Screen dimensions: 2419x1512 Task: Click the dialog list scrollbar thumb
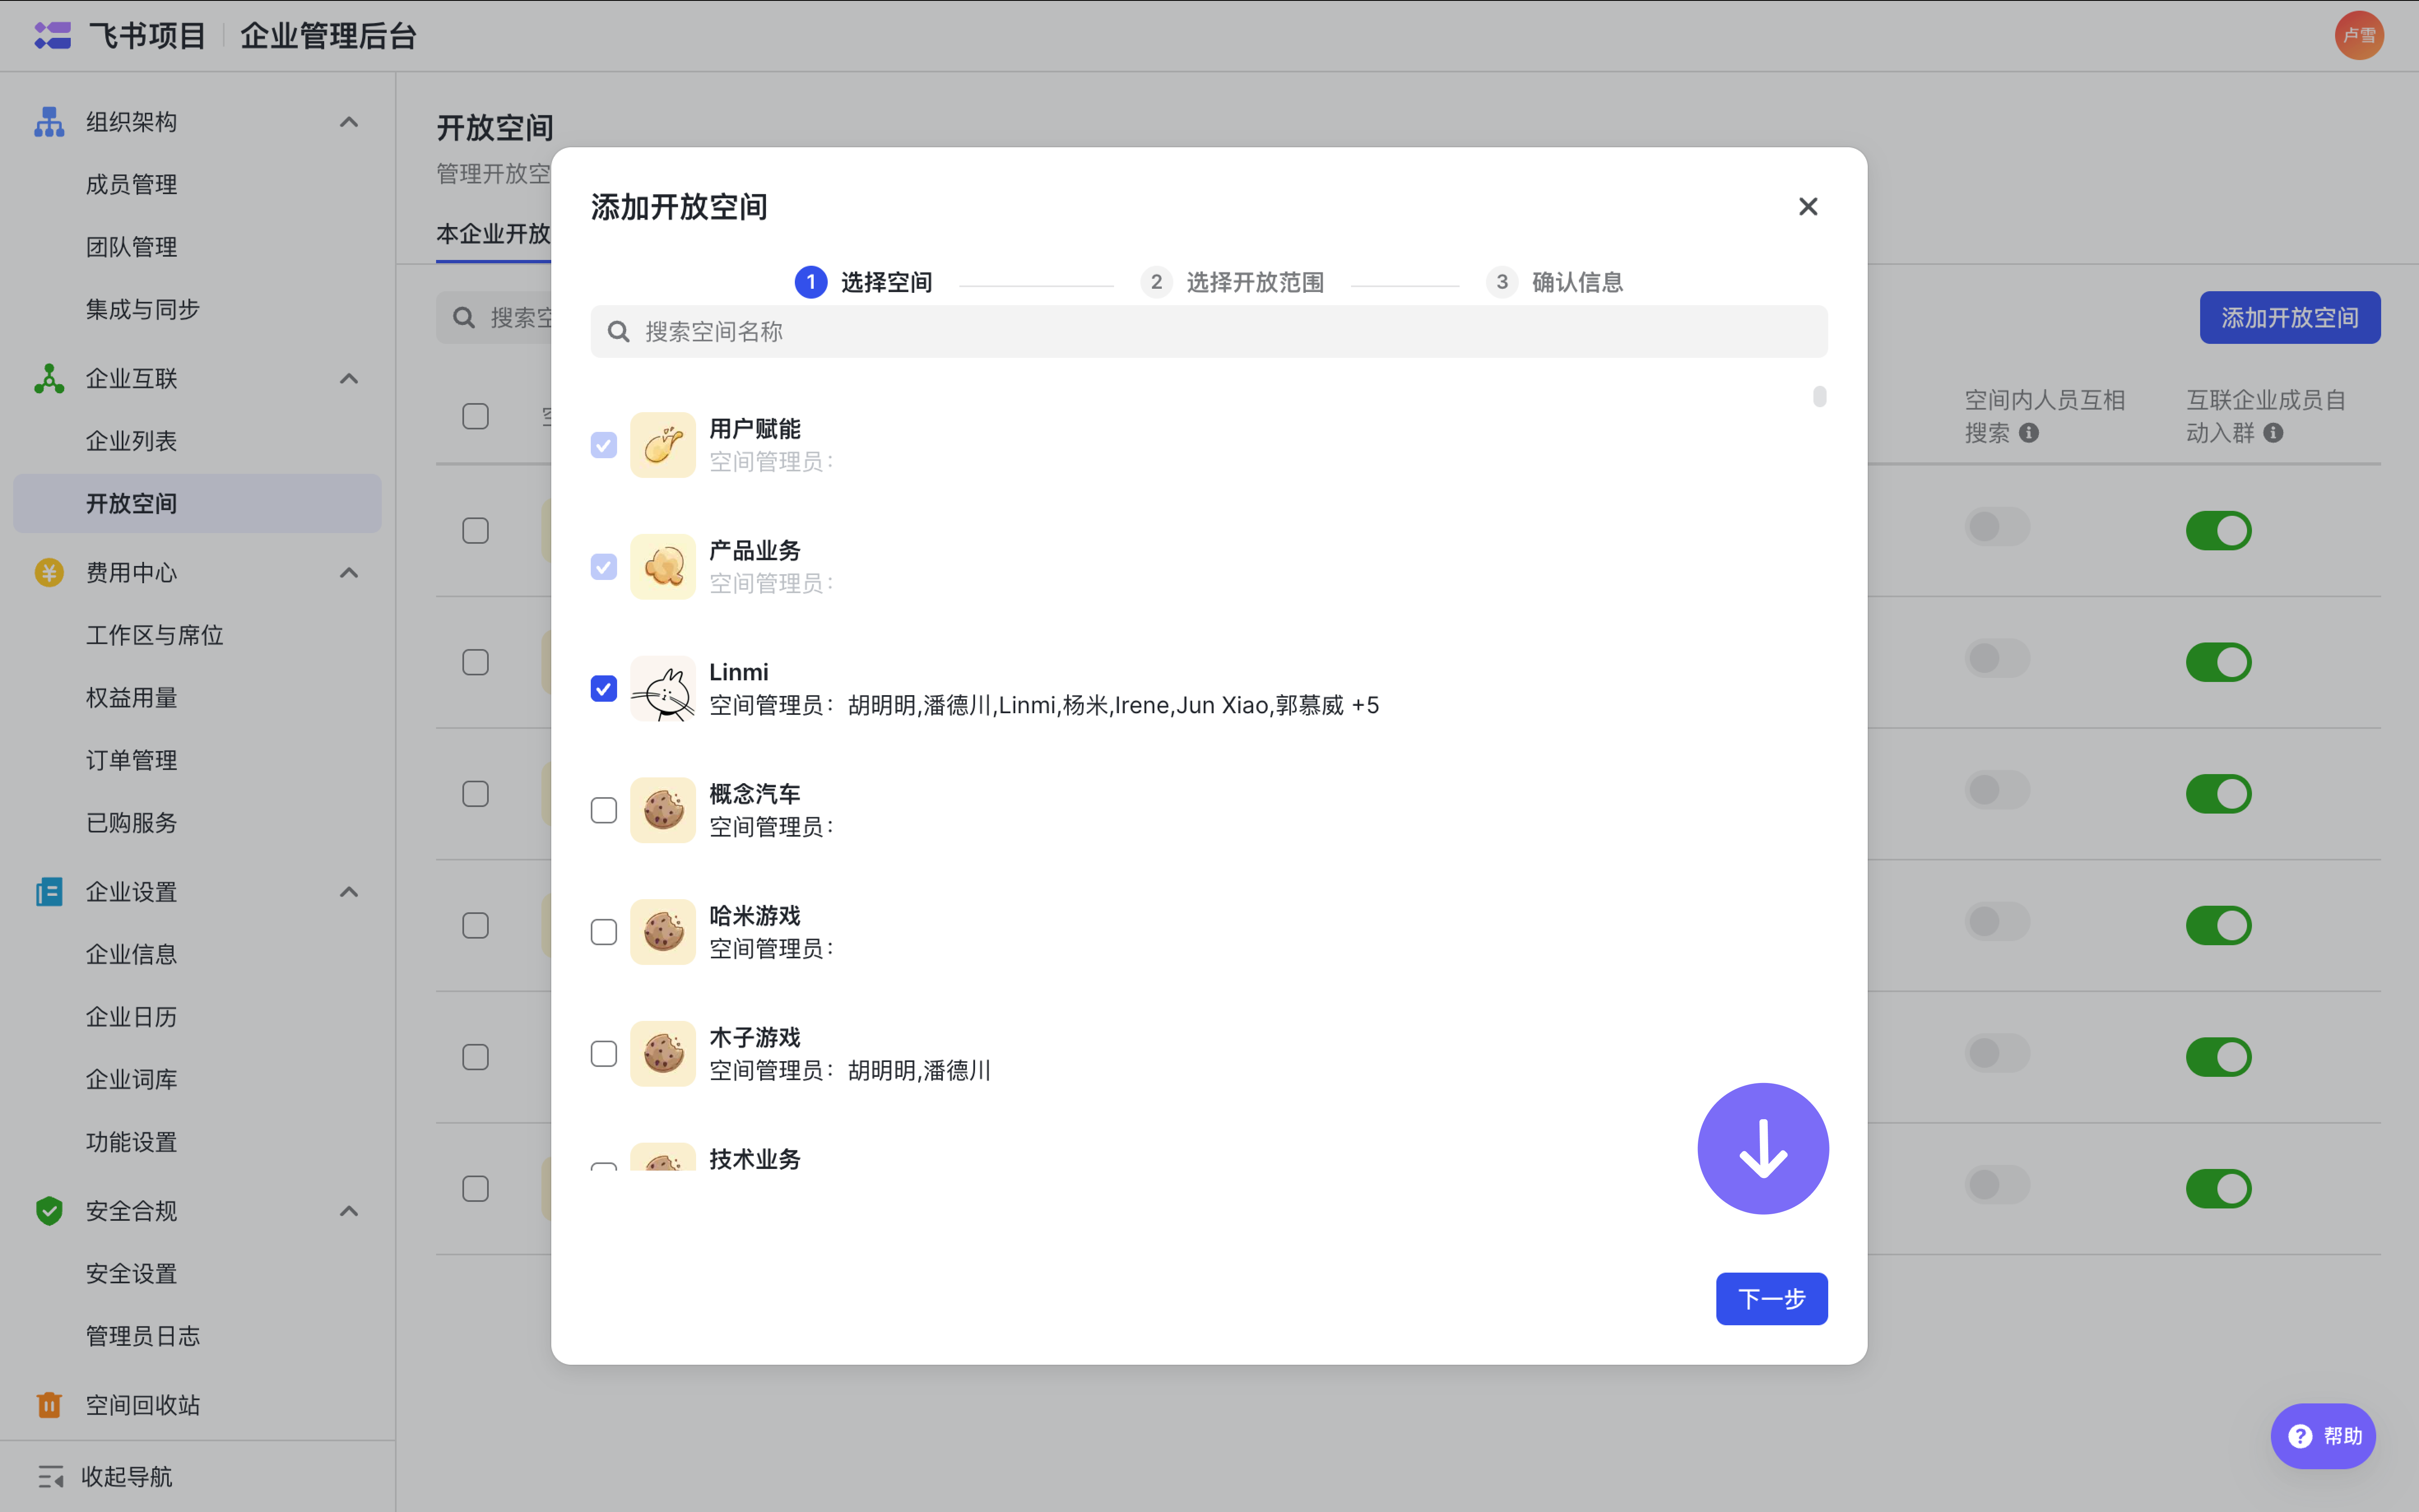[1819, 397]
